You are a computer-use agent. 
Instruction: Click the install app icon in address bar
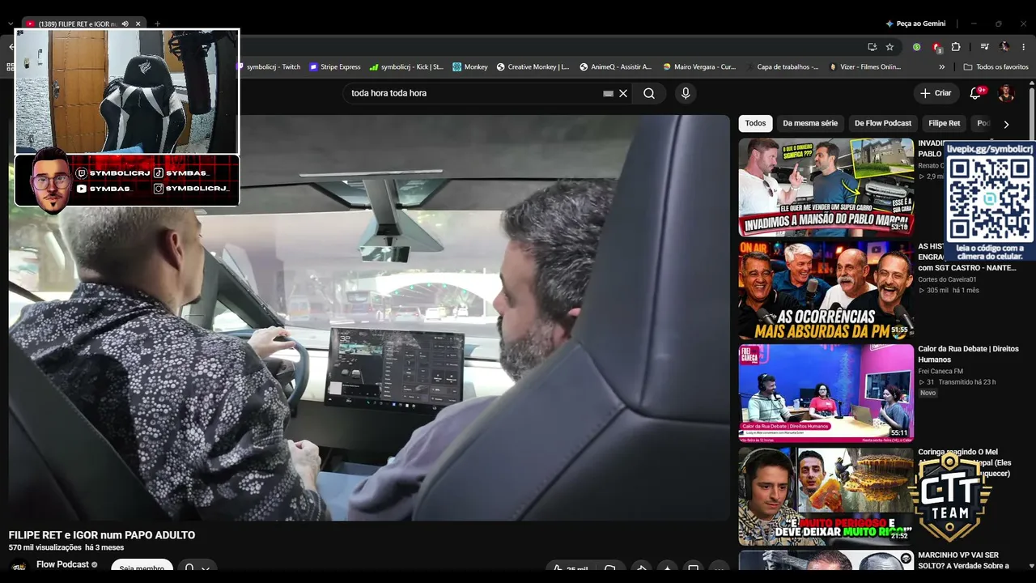[872, 47]
